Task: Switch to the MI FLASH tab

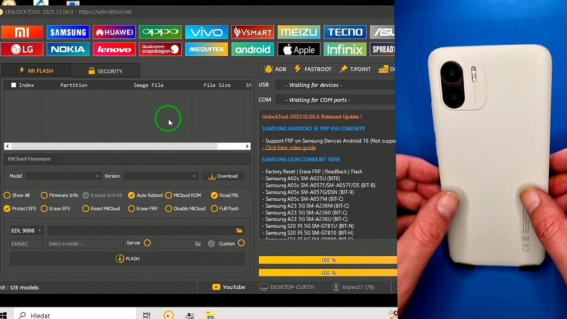Action: 36,71
